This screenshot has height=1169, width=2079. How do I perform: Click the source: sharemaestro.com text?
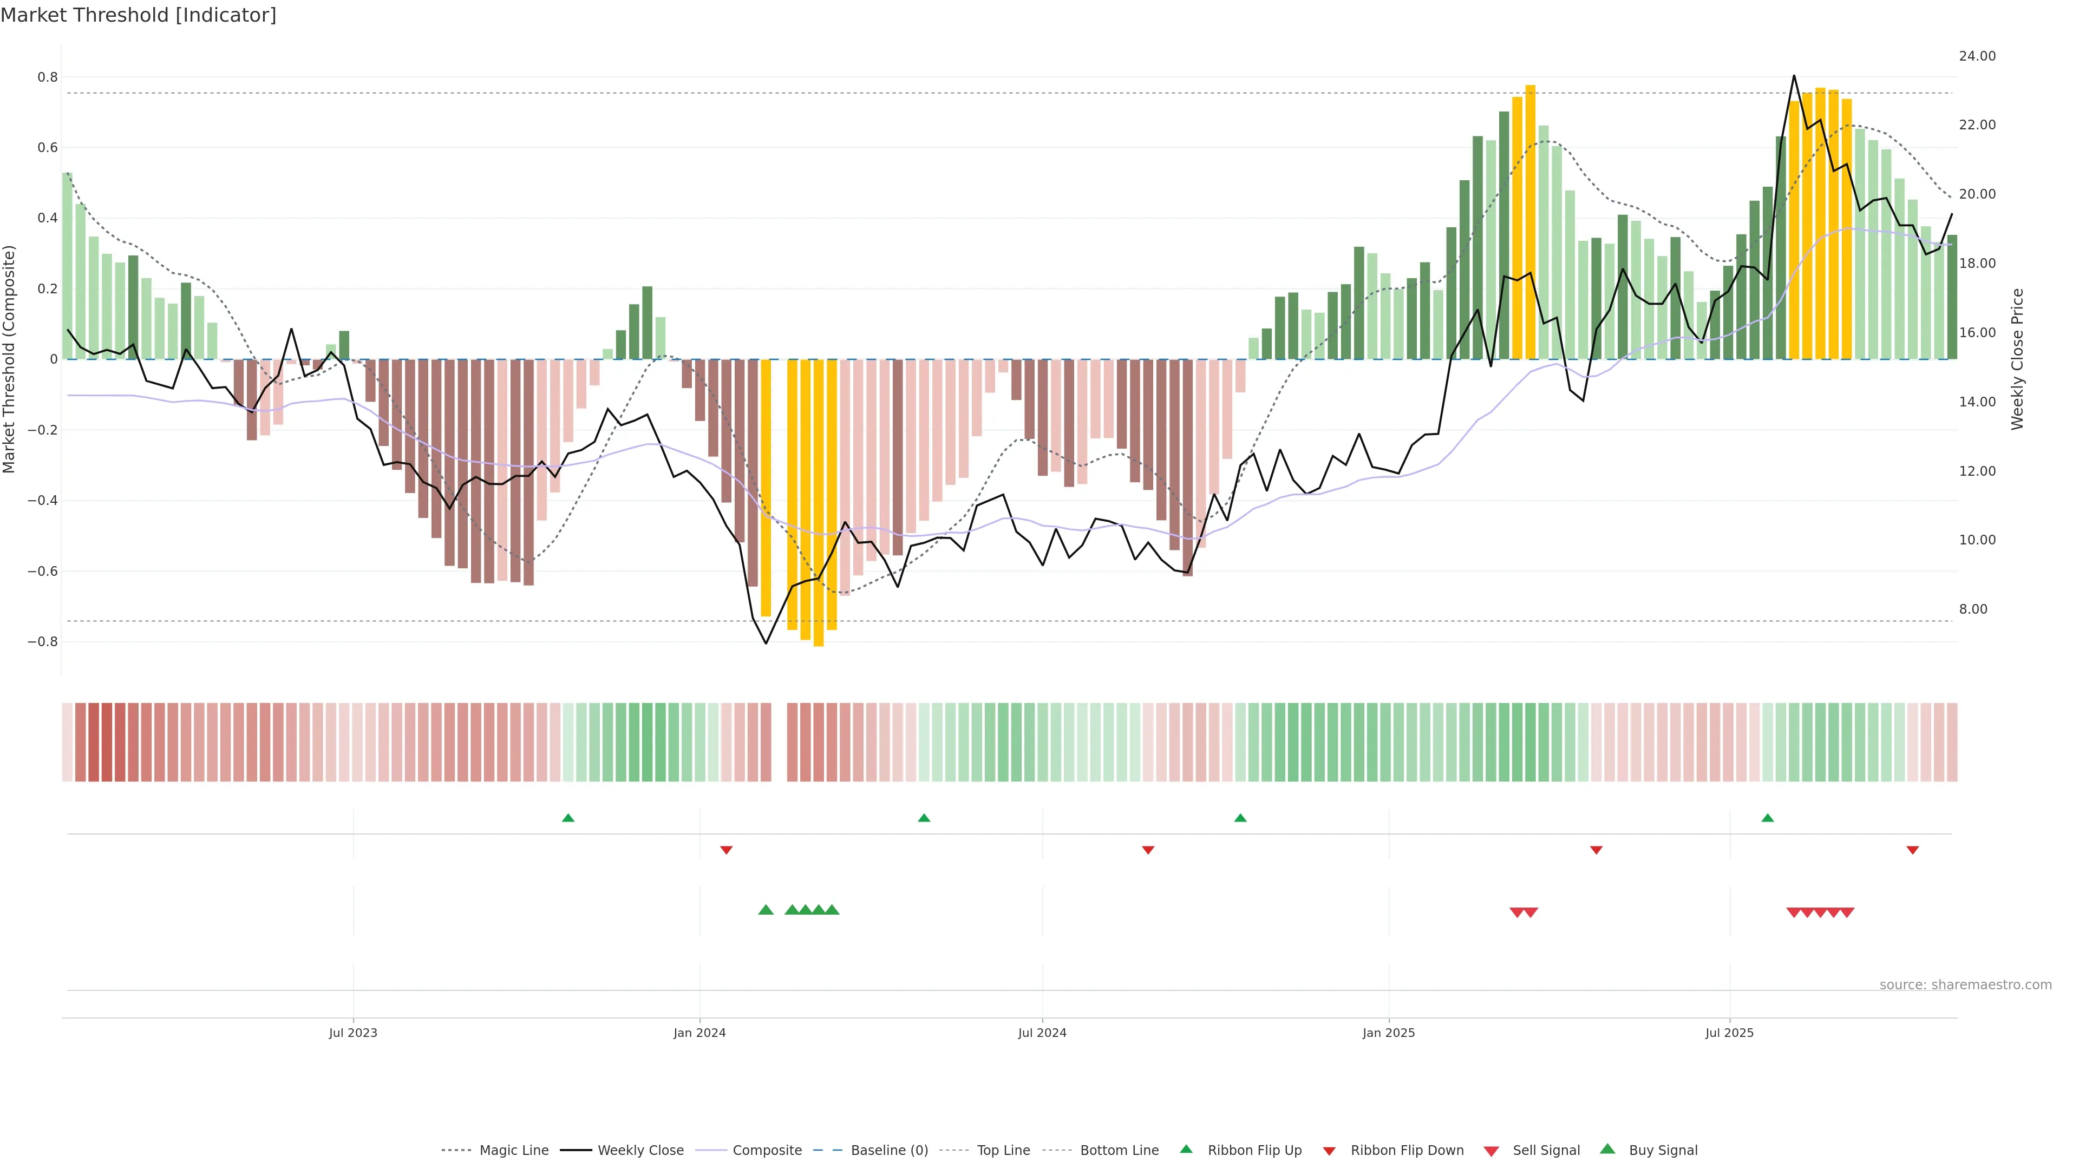coord(1965,984)
